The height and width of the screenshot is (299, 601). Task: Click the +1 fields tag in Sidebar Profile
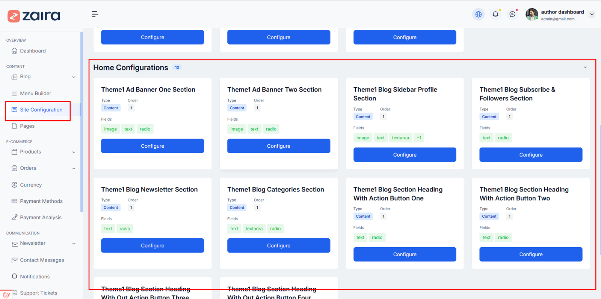pos(418,138)
